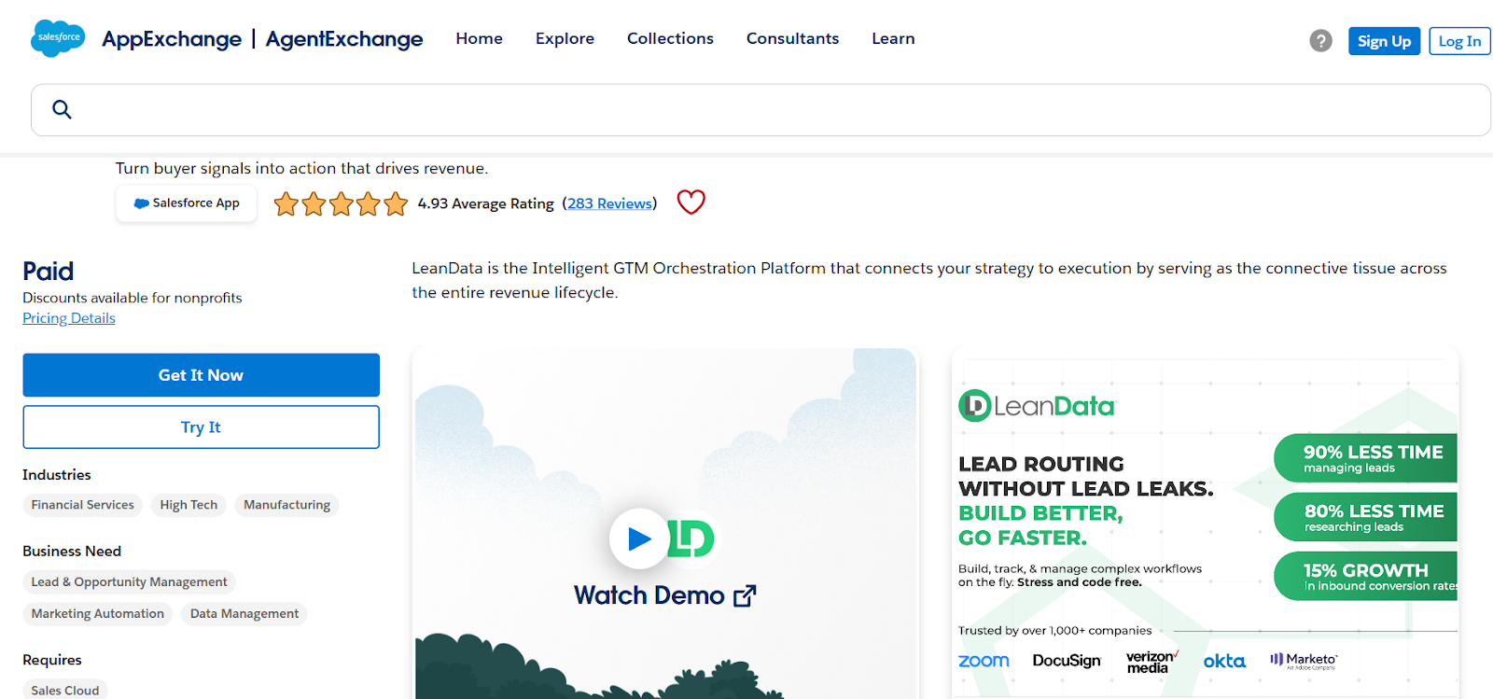Add listing to favorites with heart icon
The height and width of the screenshot is (699, 1493).
[691, 203]
